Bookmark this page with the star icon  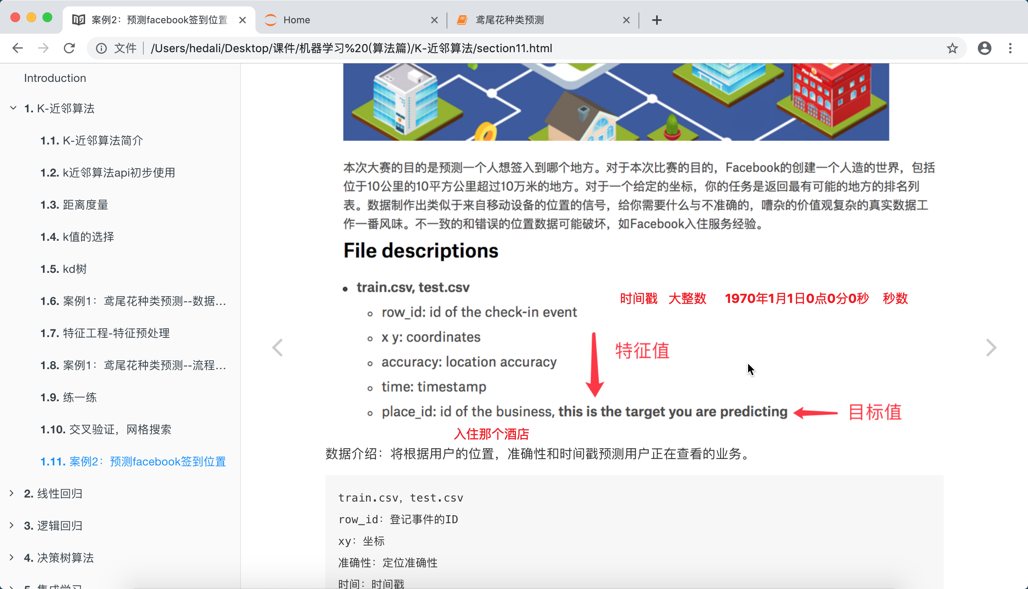pos(952,48)
